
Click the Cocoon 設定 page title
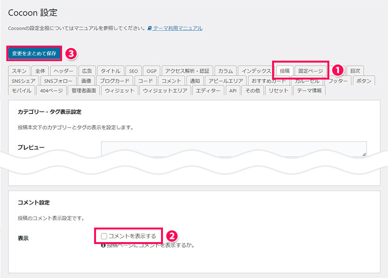pos(32,13)
